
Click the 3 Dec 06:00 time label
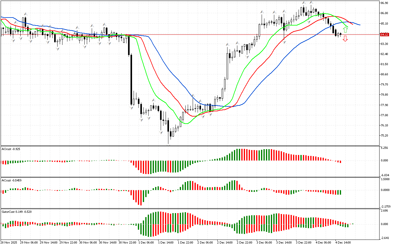[x=264, y=242]
